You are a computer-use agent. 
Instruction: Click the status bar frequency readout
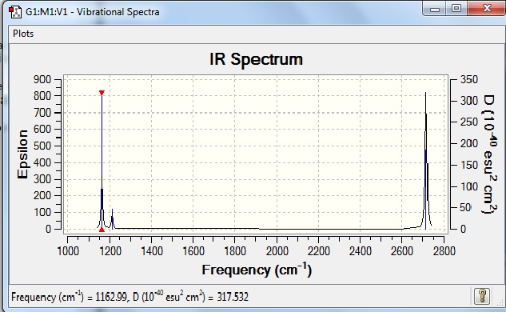(129, 297)
